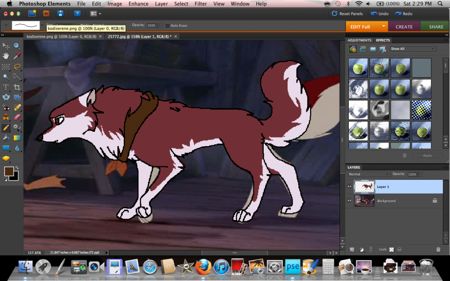Click the brown foreground color swatch
The height and width of the screenshot is (281, 450).
point(8,171)
